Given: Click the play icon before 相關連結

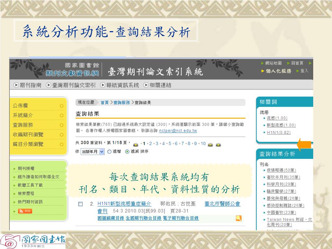Looking at the screenshot, I should [x=146, y=85].
